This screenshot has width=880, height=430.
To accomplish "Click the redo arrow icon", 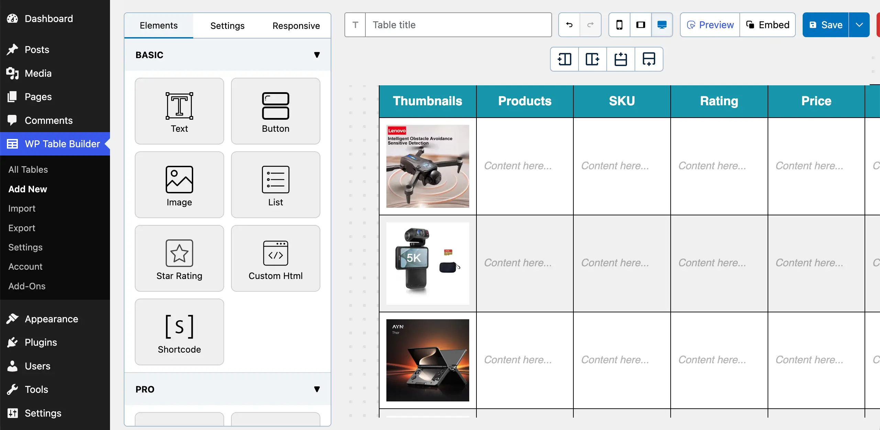I will point(591,25).
